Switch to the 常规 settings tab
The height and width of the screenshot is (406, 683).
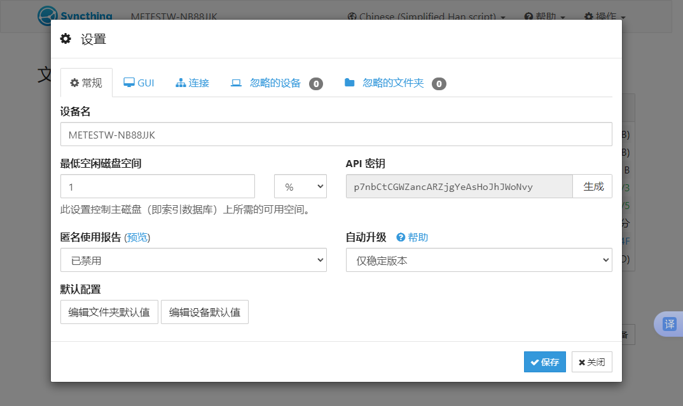(86, 82)
